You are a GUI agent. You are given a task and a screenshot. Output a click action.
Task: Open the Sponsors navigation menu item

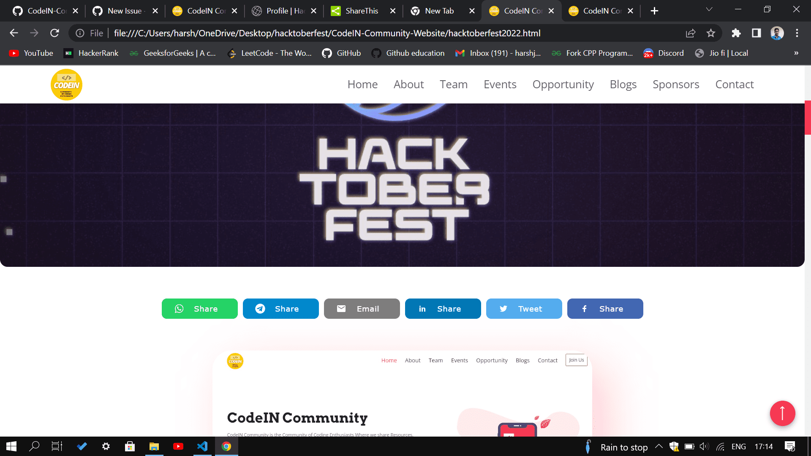675,84
